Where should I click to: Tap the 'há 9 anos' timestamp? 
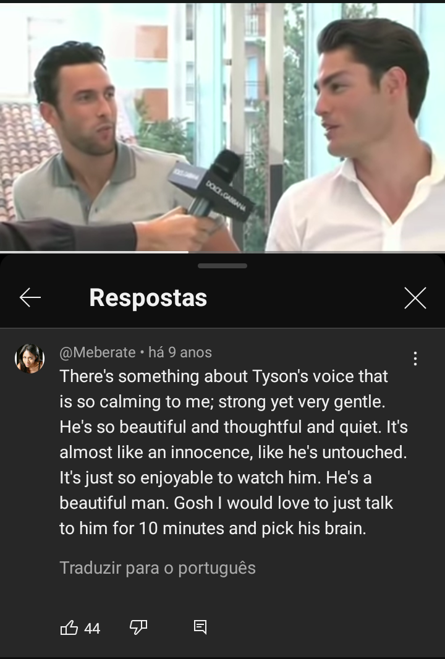coord(180,352)
